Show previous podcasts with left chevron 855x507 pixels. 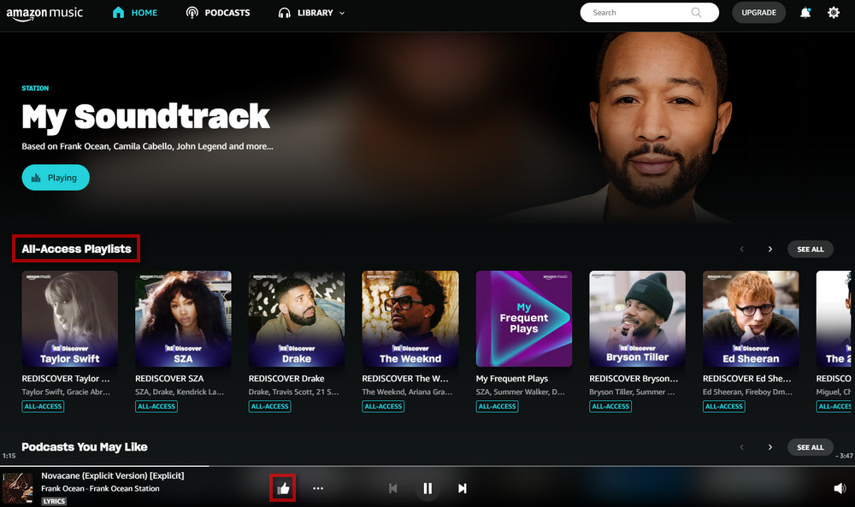(741, 447)
